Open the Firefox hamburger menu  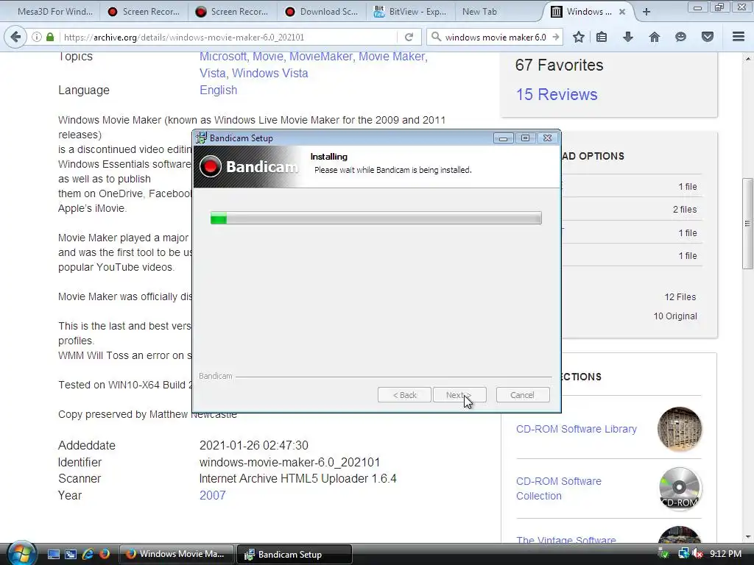click(x=739, y=37)
